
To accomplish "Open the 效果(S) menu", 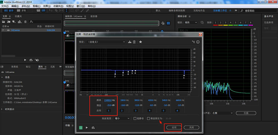I will (47, 6).
